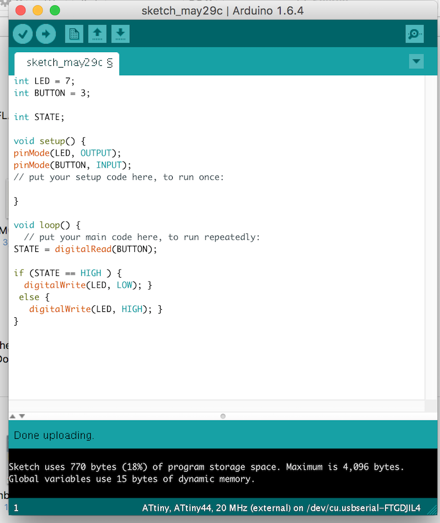Create a new sketch with New icon
Screen dimensions: 440x523
[74, 34]
